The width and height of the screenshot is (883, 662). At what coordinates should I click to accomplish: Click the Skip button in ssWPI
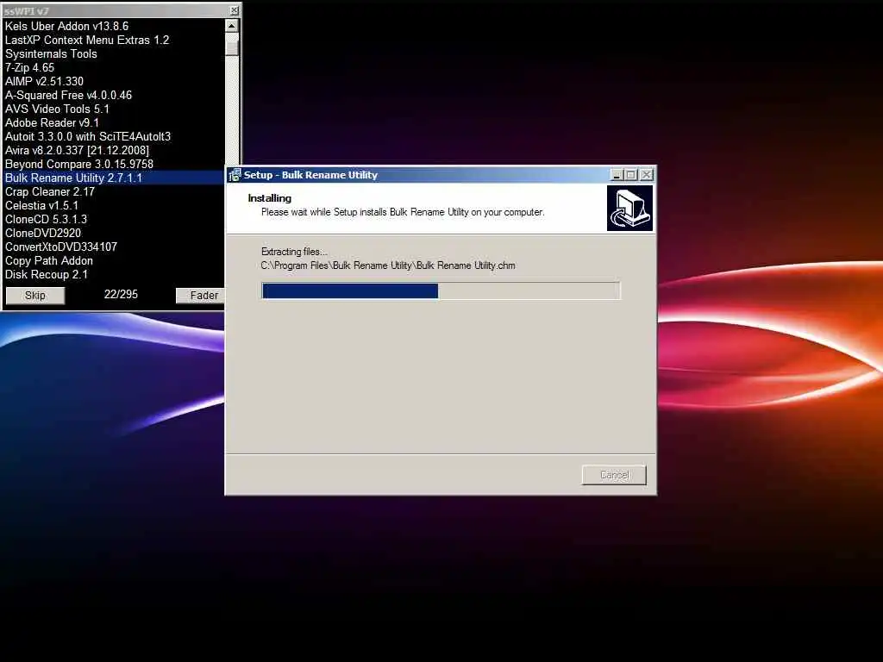34,296
